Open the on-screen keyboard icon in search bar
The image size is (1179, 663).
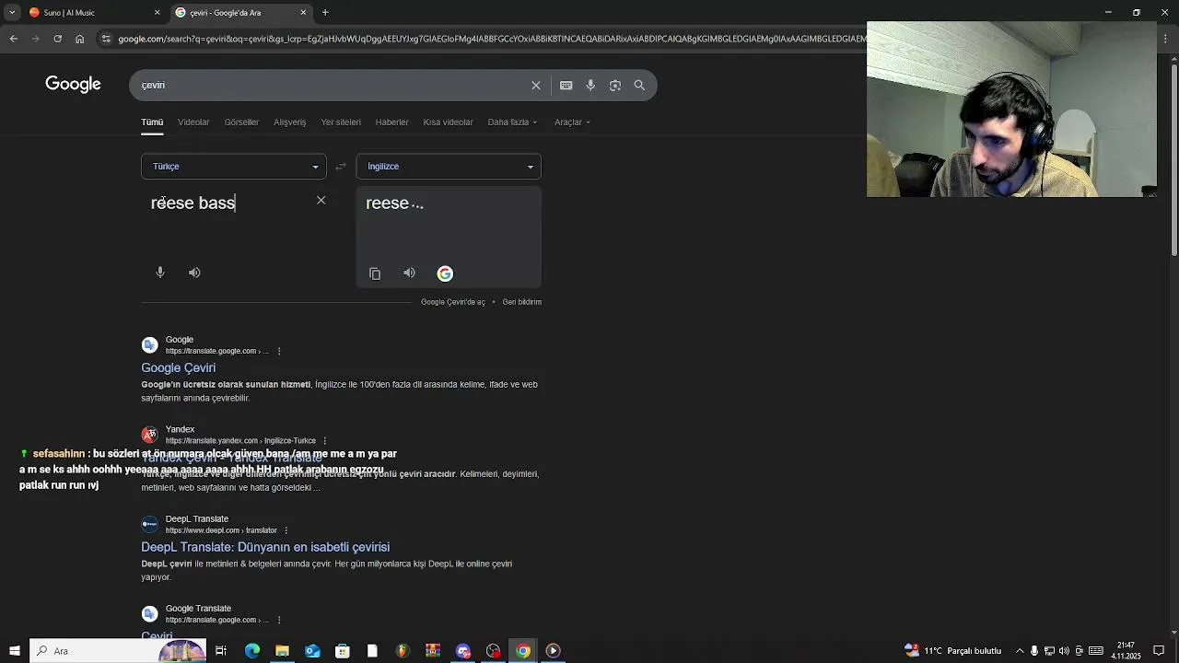point(566,85)
